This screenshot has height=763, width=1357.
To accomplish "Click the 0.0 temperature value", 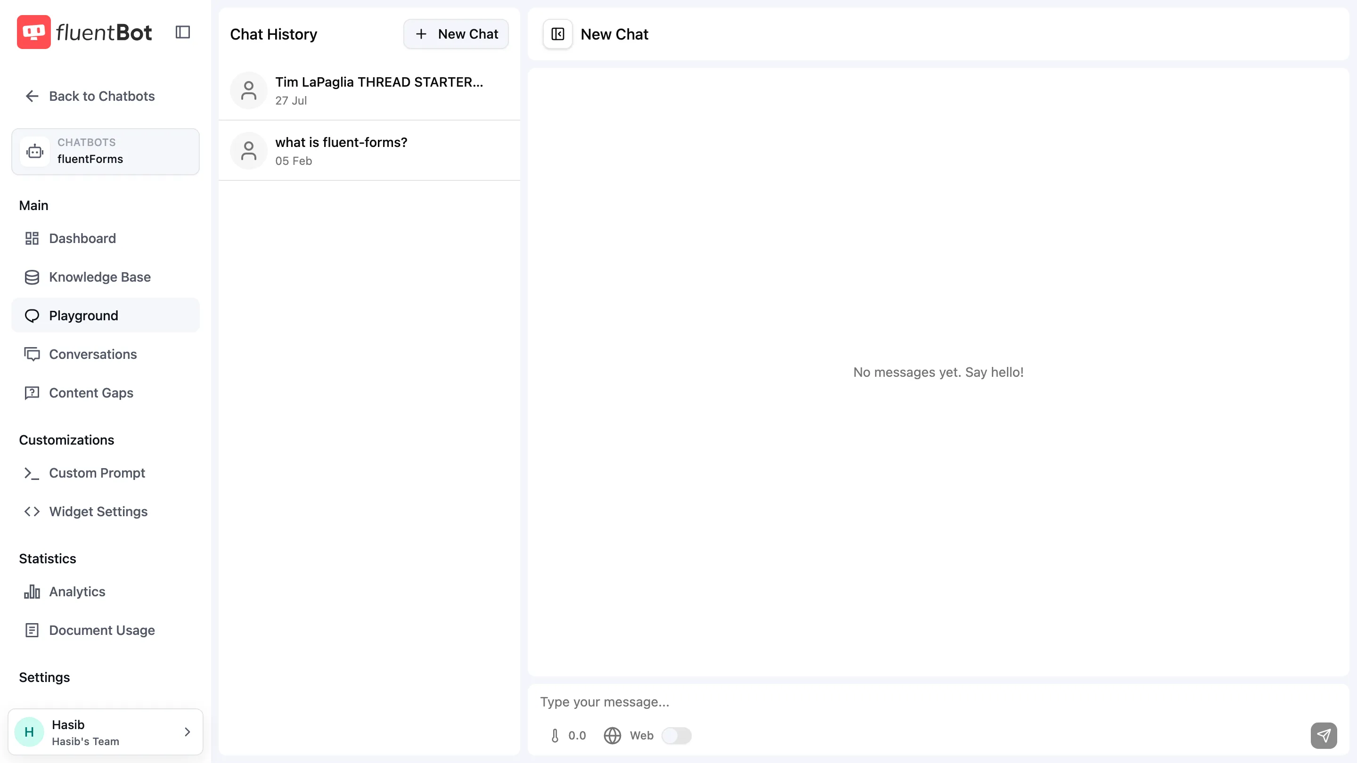I will point(577,736).
